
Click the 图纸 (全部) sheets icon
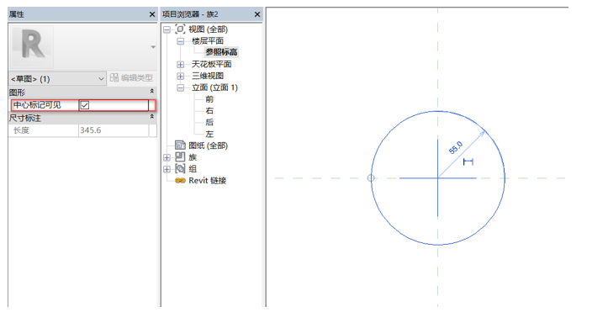click(x=180, y=145)
